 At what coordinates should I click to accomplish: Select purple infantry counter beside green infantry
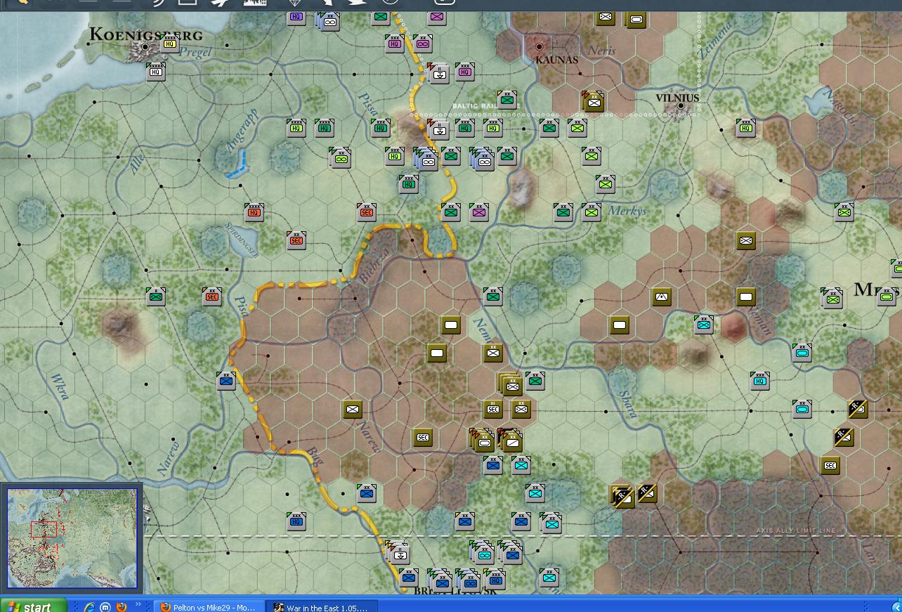click(479, 212)
